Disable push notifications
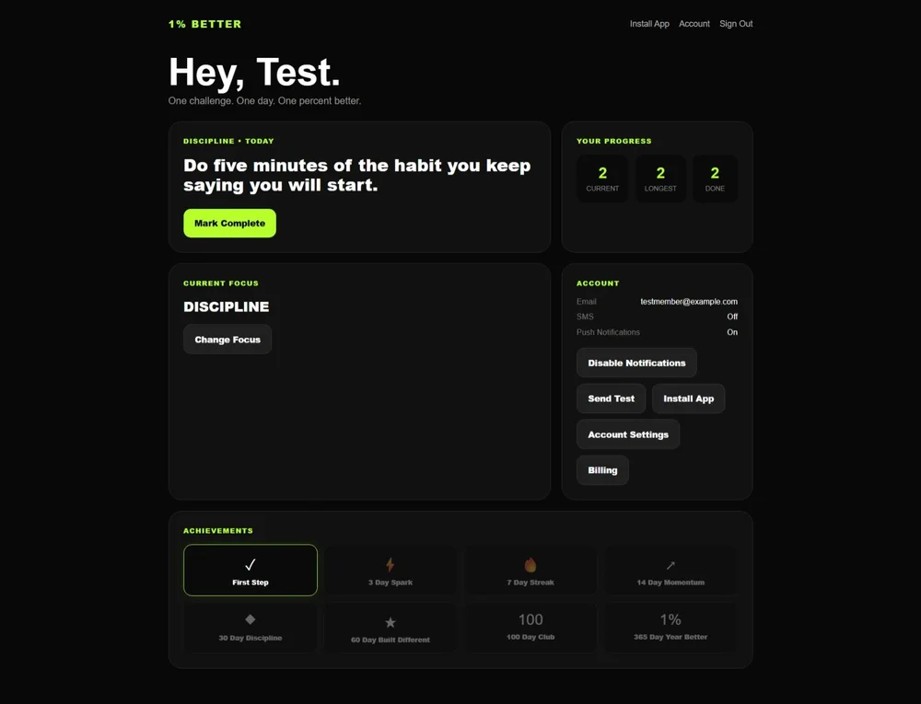 point(636,363)
